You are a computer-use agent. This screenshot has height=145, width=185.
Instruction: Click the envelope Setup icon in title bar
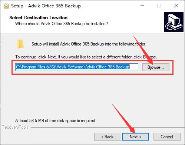6,6
